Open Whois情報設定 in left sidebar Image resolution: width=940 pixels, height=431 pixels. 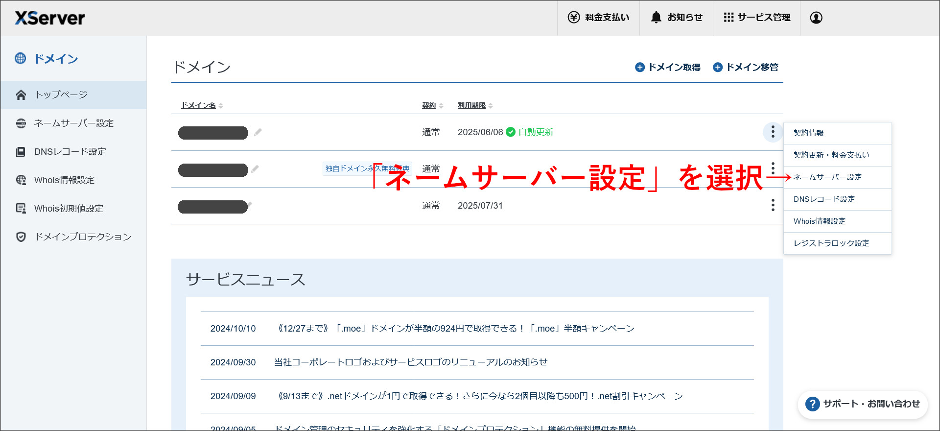pyautogui.click(x=73, y=180)
